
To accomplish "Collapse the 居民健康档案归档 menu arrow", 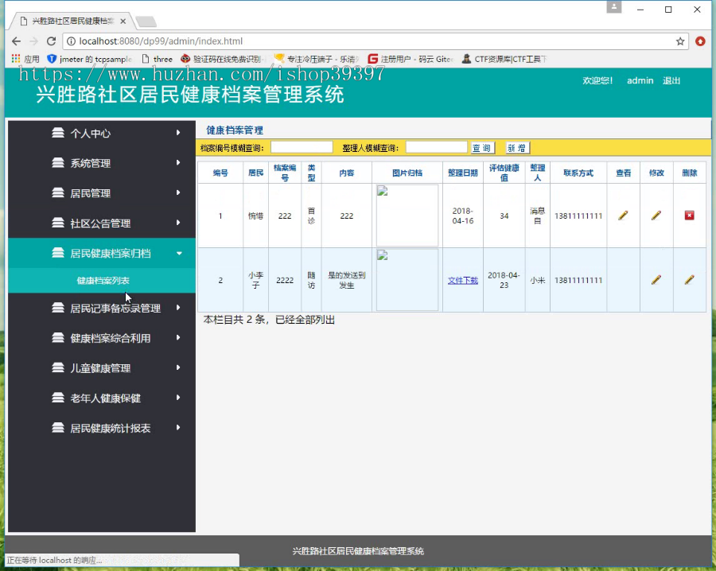I will 179,254.
